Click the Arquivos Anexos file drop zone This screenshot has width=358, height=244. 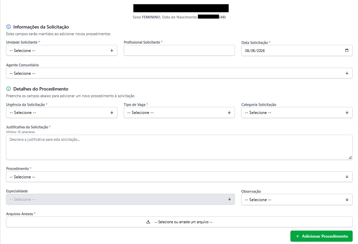(x=179, y=222)
